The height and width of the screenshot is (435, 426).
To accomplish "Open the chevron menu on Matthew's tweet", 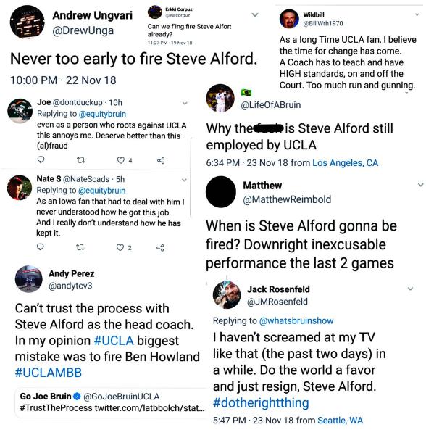I will [420, 185].
